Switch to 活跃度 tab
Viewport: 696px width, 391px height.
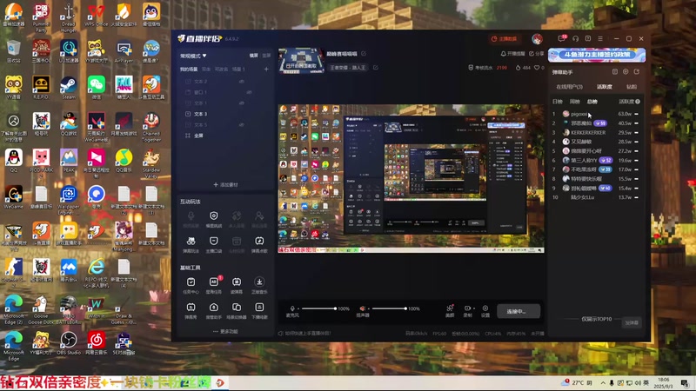[604, 87]
